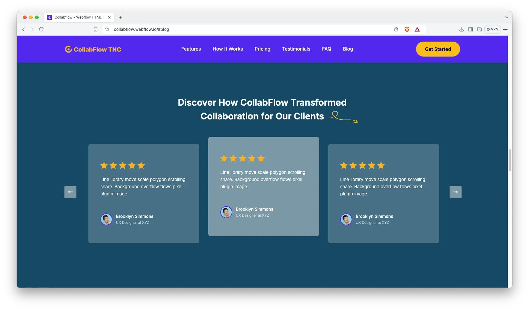Click the next testimonial arrow button
This screenshot has width=529, height=310.
pyautogui.click(x=455, y=192)
